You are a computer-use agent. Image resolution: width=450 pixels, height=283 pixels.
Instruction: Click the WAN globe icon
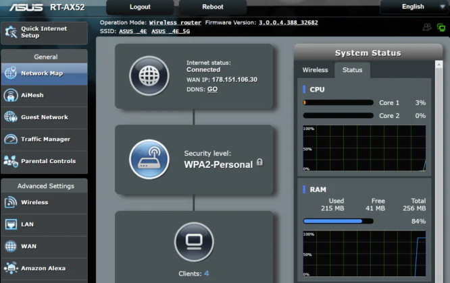11,247
